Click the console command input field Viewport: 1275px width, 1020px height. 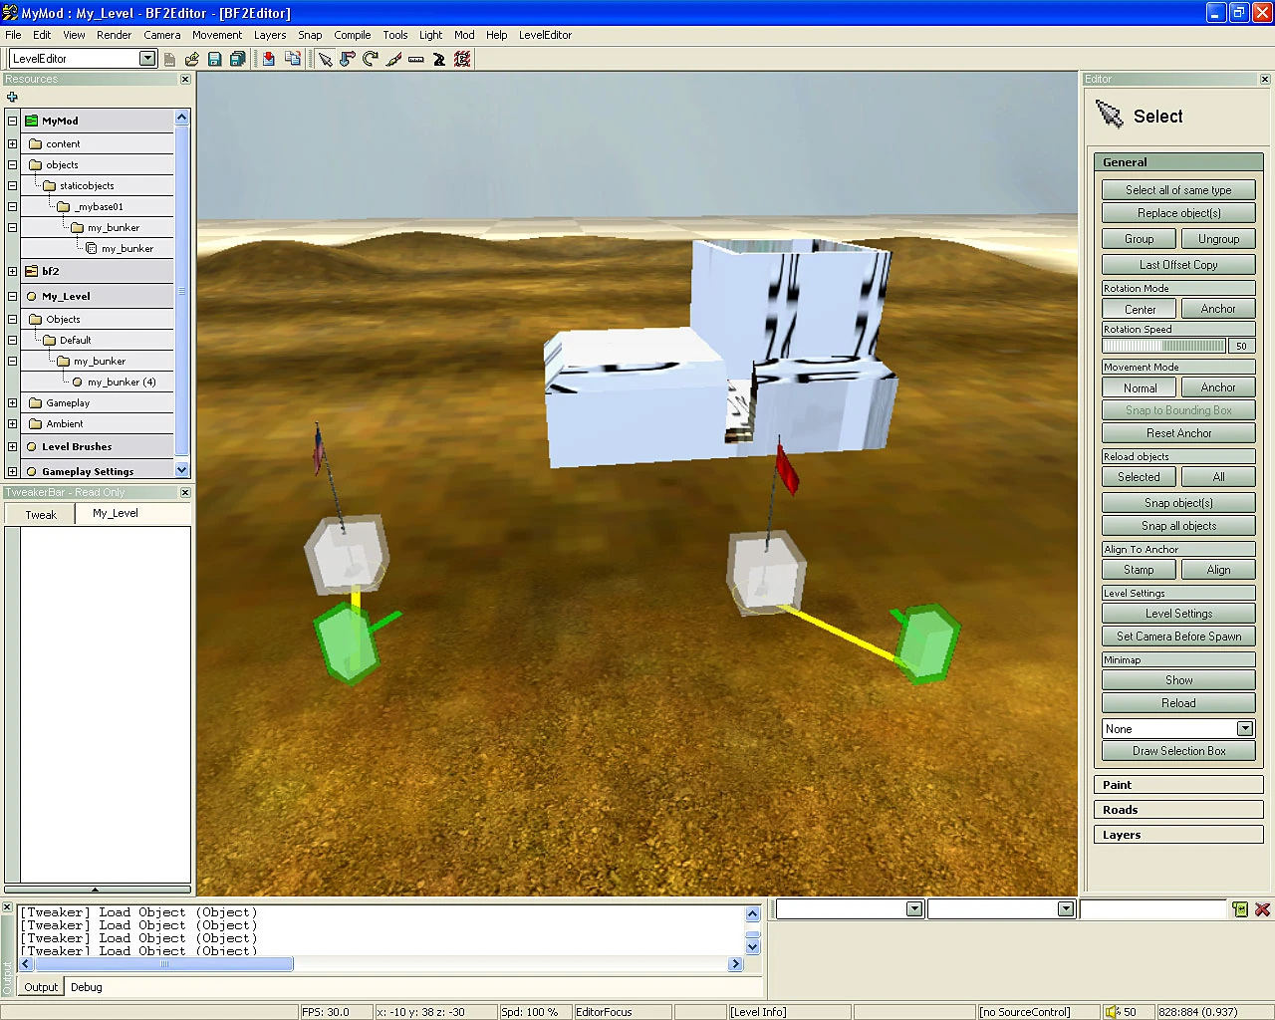coord(1152,909)
